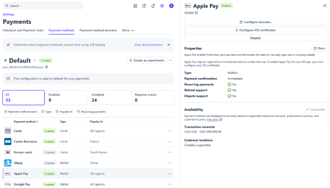Select the Disabled 24 filter card
The height and width of the screenshot is (188, 330).
point(110,98)
